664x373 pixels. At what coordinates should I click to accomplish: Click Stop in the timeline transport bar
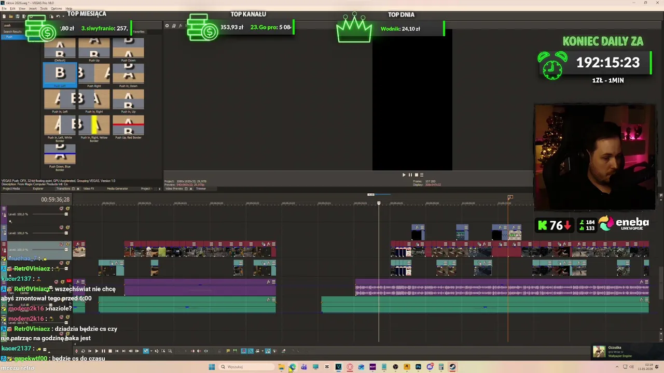pos(110,351)
